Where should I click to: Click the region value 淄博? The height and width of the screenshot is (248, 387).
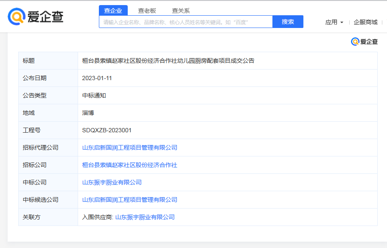click(x=88, y=113)
